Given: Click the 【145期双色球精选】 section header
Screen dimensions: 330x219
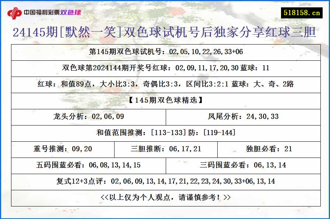Looking at the screenshot, I should click(165, 101).
